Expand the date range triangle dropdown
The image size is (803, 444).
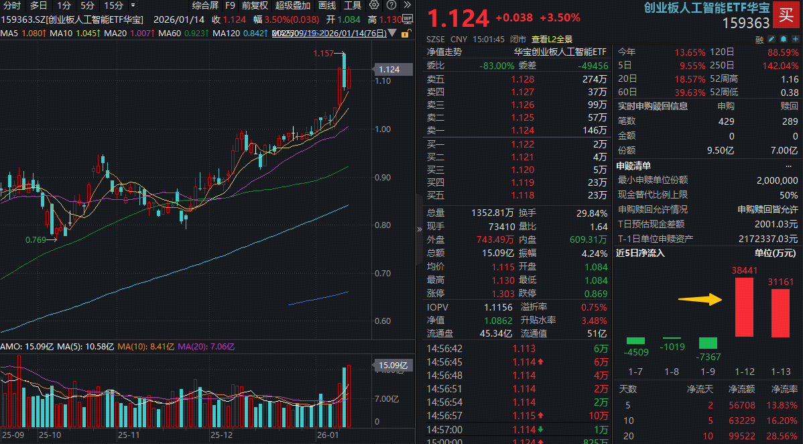[x=393, y=33]
